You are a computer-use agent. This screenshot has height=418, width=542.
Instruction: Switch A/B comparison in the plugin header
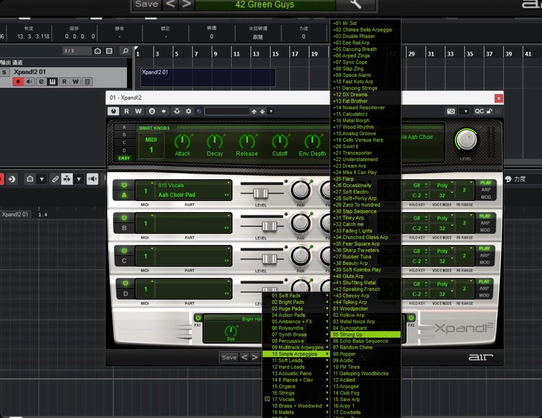point(152,111)
